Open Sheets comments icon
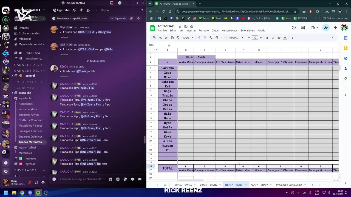 (x=303, y=28)
